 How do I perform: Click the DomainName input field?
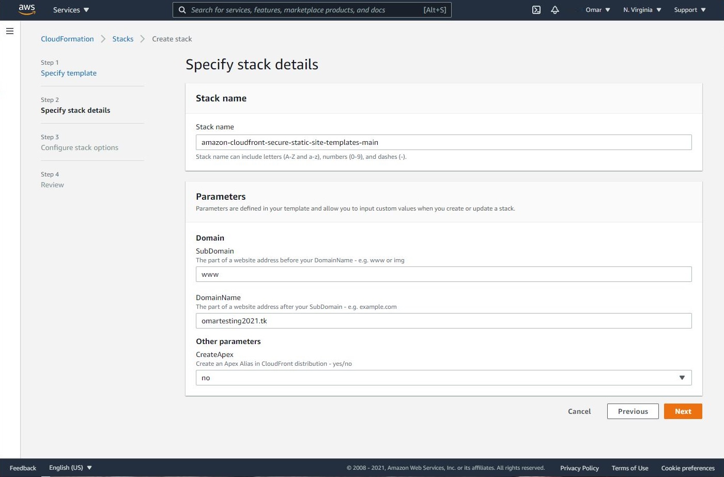[x=443, y=321]
